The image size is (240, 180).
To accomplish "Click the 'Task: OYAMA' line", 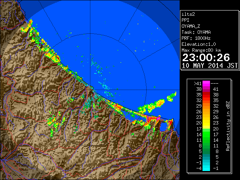I will click(x=196, y=32).
